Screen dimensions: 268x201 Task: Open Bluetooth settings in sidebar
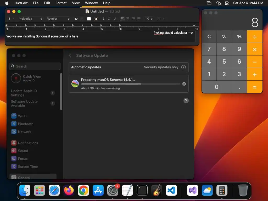(x=32, y=124)
